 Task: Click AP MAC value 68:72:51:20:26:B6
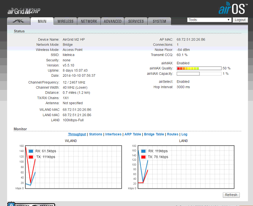pyautogui.click(x=191, y=39)
